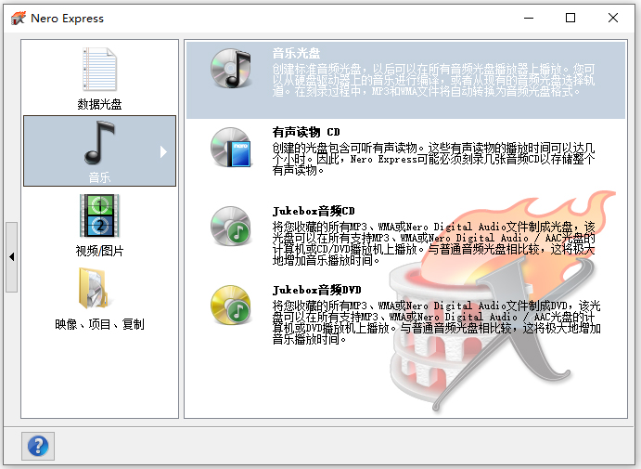Select the 映像、项目、复制 label
Screen dimensions: 641x469
pos(100,324)
